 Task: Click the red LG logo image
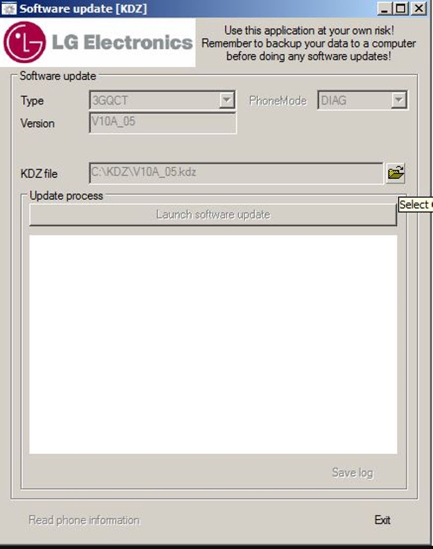point(24,42)
